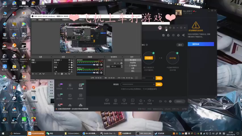Undock the 场景 panel using its header icon

(51, 57)
